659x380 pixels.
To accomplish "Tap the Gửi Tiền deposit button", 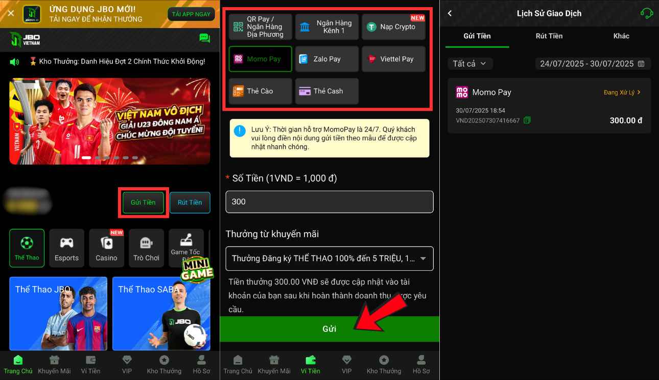I will [x=143, y=202].
